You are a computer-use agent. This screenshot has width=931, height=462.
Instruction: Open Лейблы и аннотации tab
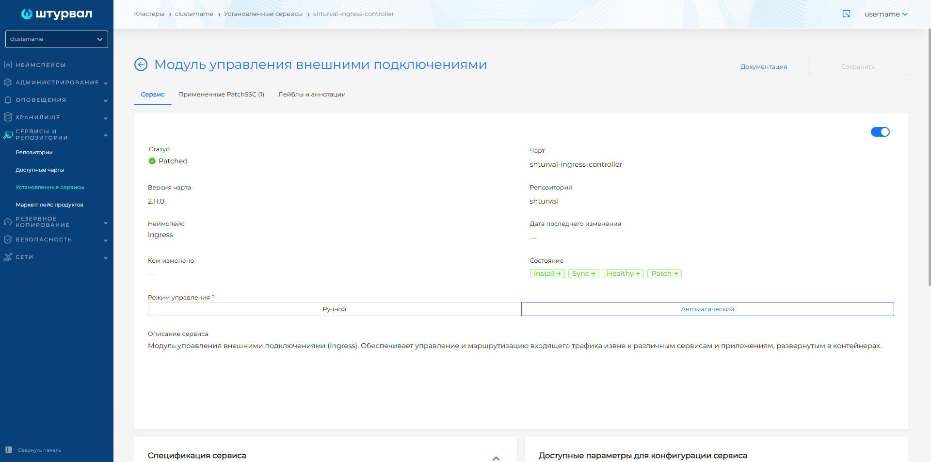pyautogui.click(x=312, y=95)
